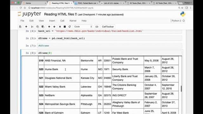Screen dimensions: 203x114
Task: Switch to the FDIC: Failed Bank List tab
Action: click(x=87, y=3)
